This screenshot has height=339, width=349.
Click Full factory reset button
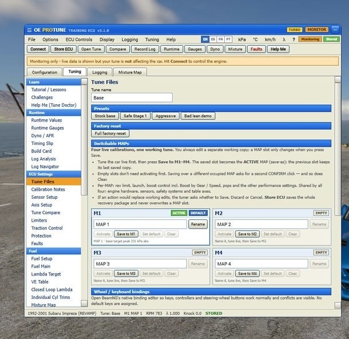point(110,133)
